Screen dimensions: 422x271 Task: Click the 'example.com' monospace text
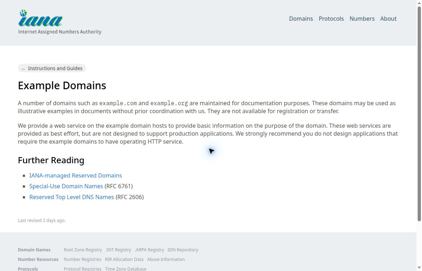118,103
